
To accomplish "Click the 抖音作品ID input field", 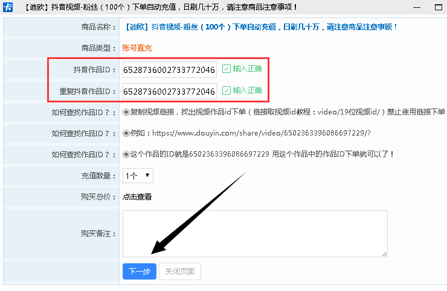I will (169, 70).
